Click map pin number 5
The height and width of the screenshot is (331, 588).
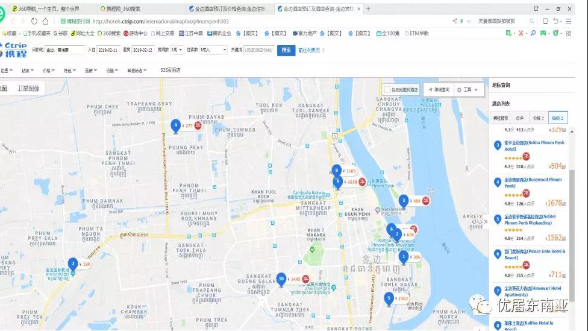389,298
